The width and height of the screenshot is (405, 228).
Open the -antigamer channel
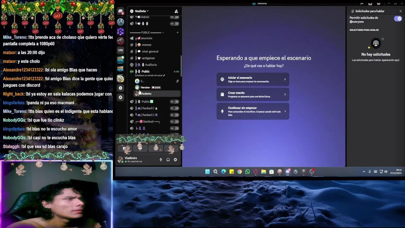coord(155,58)
